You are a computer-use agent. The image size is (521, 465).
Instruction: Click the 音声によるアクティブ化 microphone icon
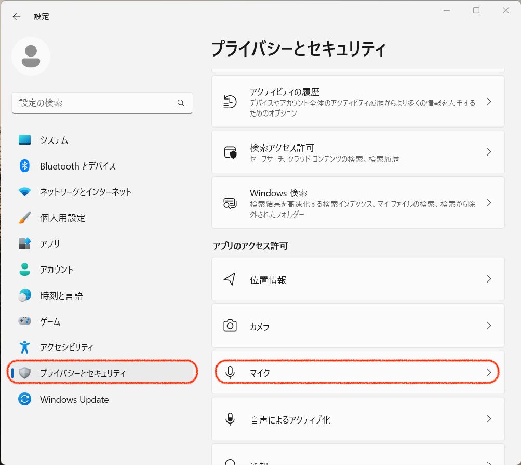pos(230,419)
